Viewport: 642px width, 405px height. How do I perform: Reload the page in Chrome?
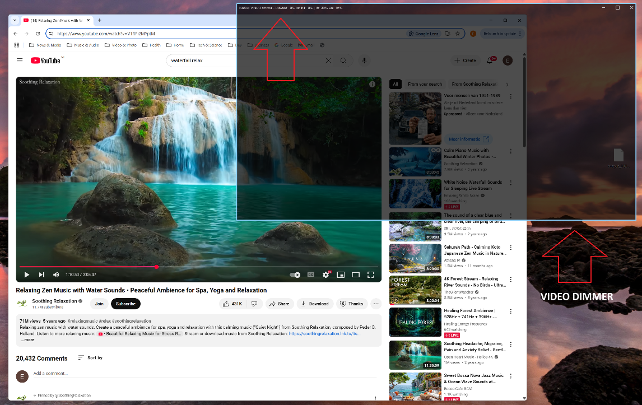[38, 34]
